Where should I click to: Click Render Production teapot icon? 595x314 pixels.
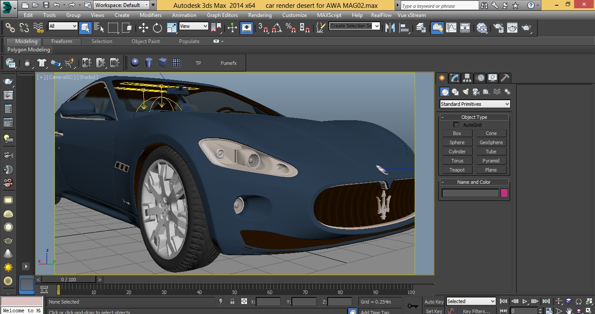coord(527,27)
